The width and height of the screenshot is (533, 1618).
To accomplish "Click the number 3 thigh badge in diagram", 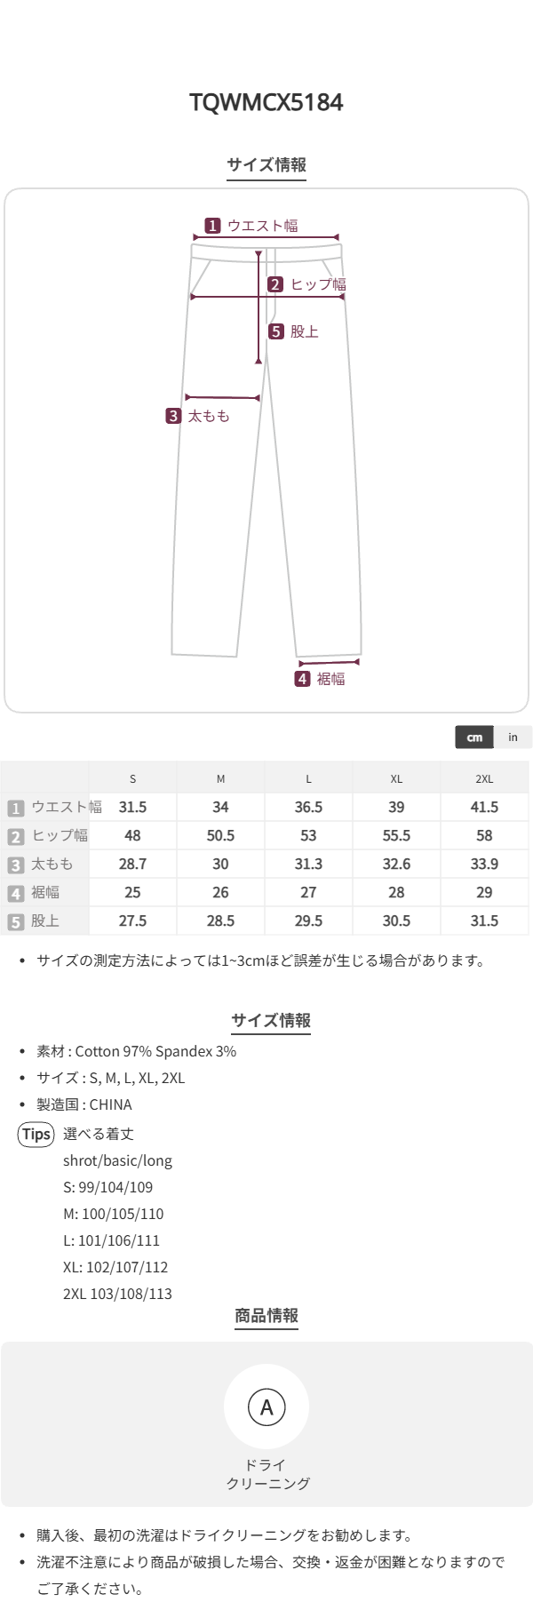I will (173, 416).
